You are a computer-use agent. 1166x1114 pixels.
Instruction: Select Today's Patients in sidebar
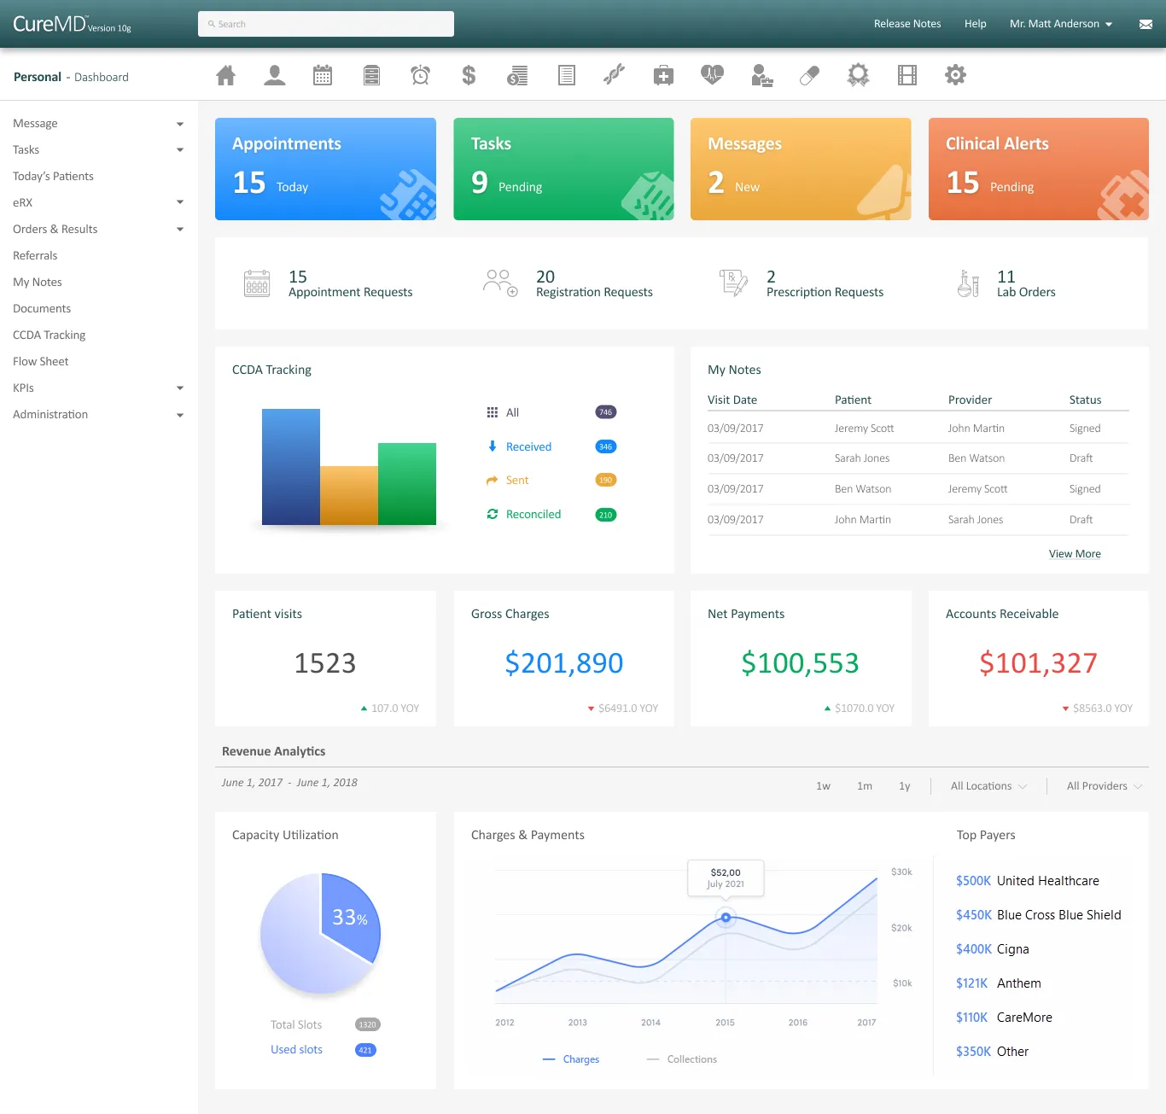(x=53, y=177)
